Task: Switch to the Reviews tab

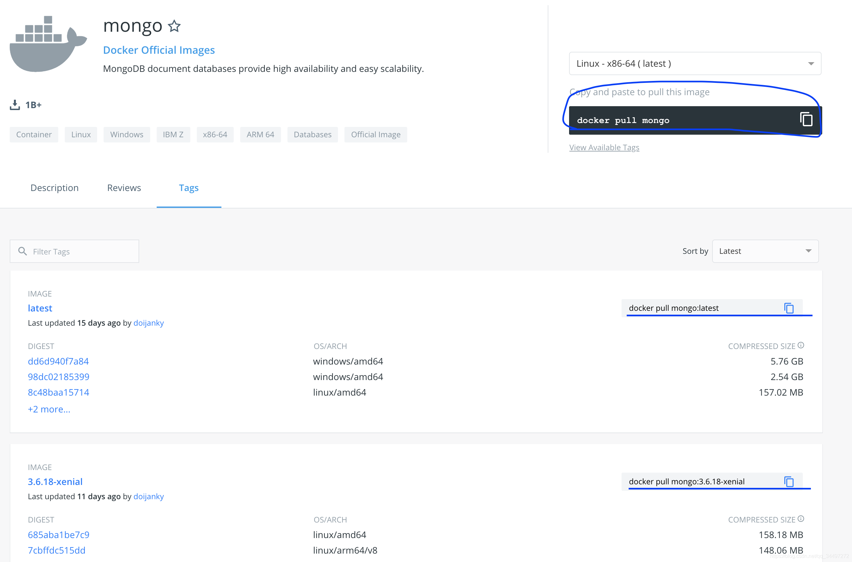Action: 124,188
